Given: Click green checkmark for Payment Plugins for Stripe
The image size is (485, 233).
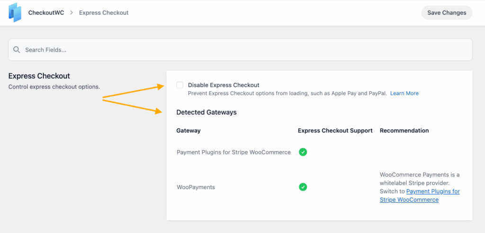Looking at the screenshot, I should click(303, 152).
